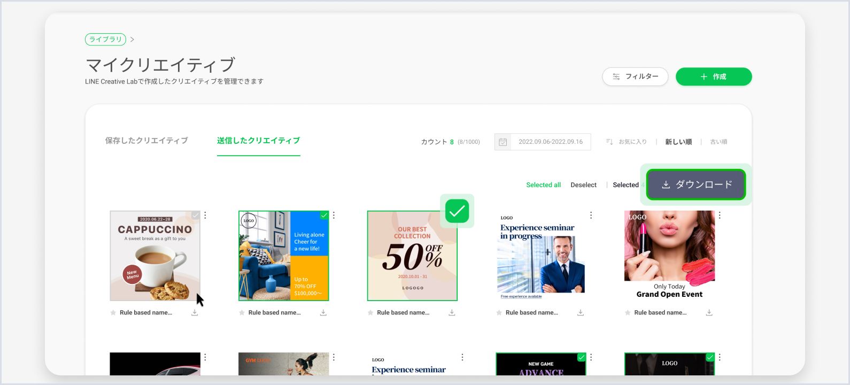
Task: Open the menu on the second-row Experience seminar card
Action: (462, 357)
